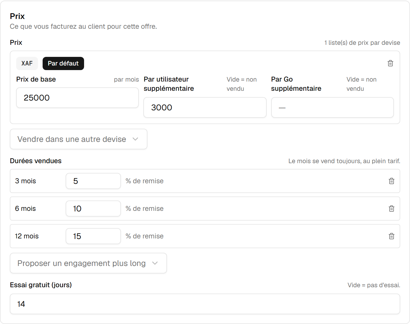Viewport: 410px width, 324px height.
Task: Open the Proposer un engagement plus long dropdown
Action: coord(88,263)
